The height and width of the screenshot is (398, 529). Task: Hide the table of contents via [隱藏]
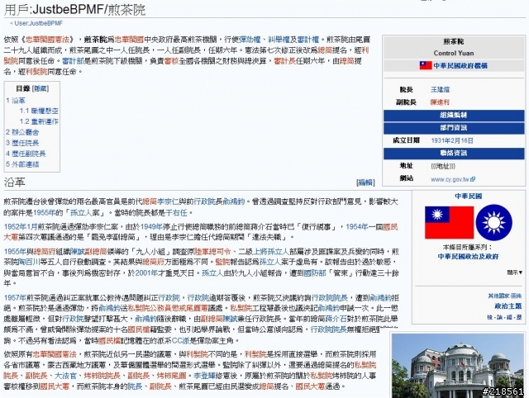click(x=41, y=88)
